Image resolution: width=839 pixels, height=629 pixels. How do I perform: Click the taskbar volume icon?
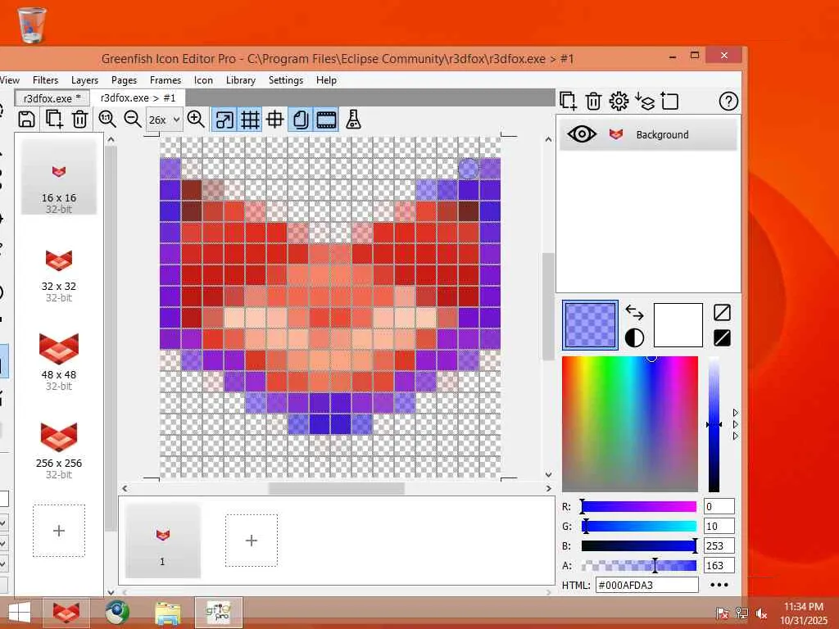coord(761,613)
